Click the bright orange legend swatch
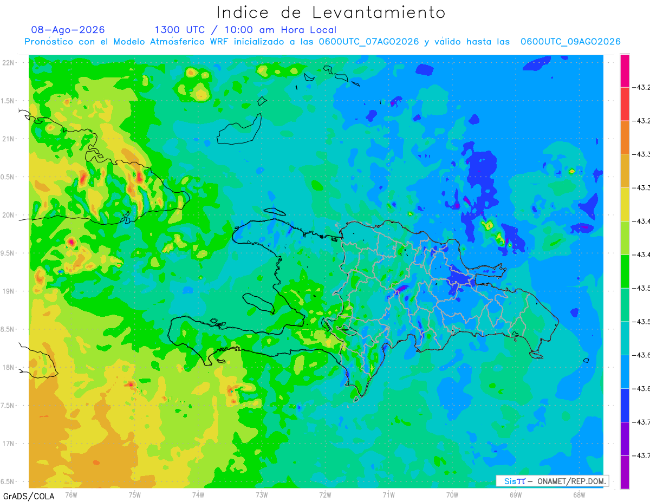 pos(625,138)
